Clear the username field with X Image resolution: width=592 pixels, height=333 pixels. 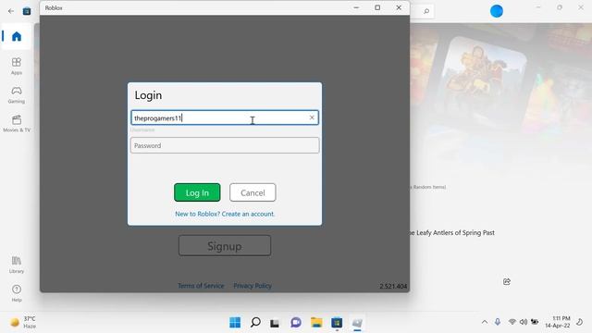(312, 117)
